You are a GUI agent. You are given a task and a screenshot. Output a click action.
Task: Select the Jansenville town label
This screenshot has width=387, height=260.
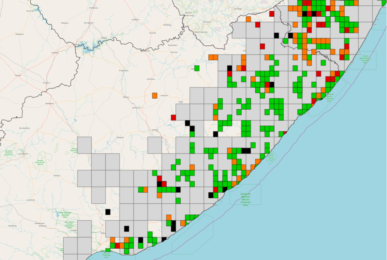click(31, 200)
